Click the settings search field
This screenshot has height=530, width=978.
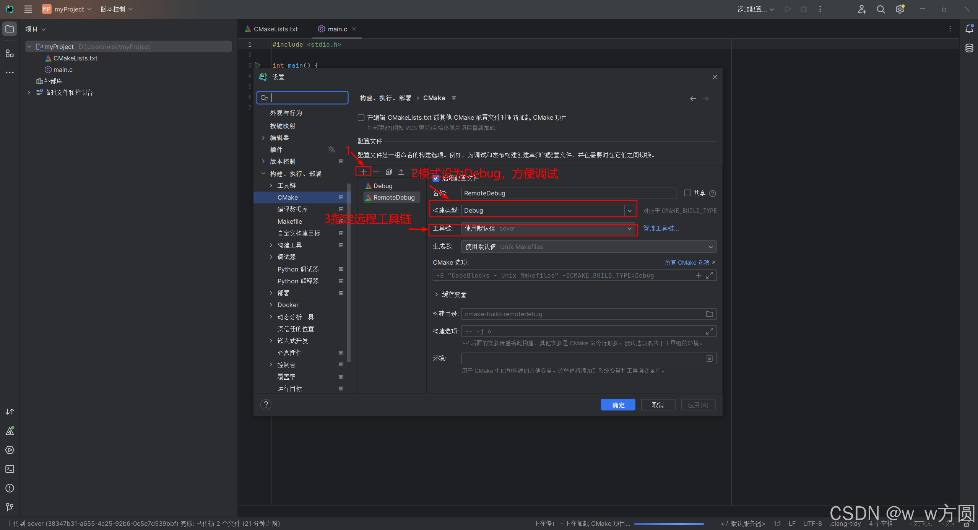point(302,98)
